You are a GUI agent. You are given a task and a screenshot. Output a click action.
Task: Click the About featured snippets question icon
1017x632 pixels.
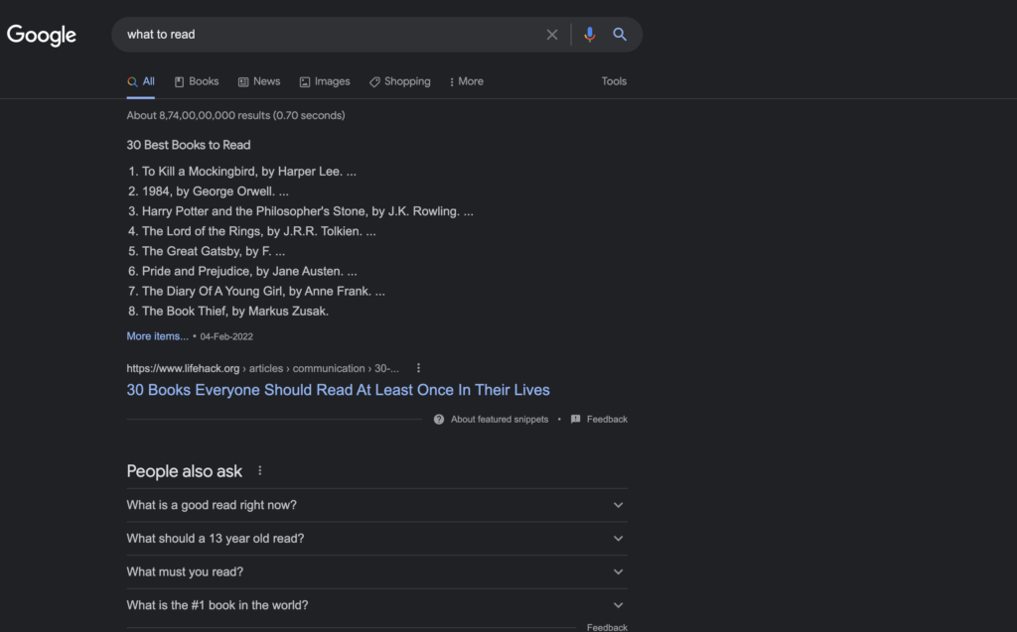coord(439,420)
